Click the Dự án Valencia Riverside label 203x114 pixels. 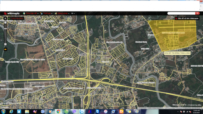(x=146, y=83)
